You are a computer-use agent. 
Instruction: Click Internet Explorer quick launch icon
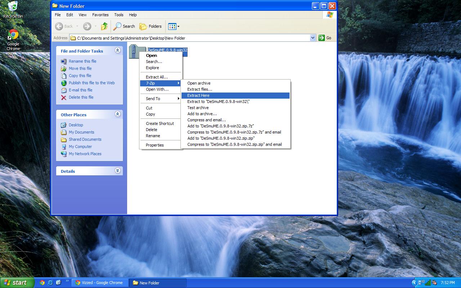pos(50,283)
